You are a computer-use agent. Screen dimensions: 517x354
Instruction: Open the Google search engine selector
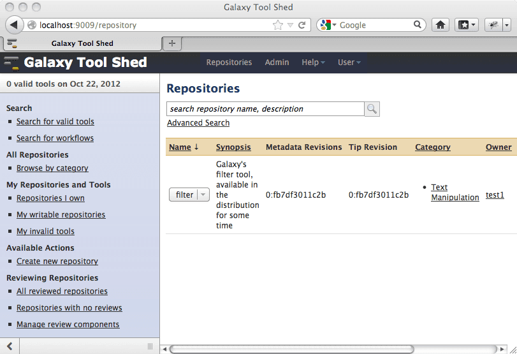coord(328,26)
